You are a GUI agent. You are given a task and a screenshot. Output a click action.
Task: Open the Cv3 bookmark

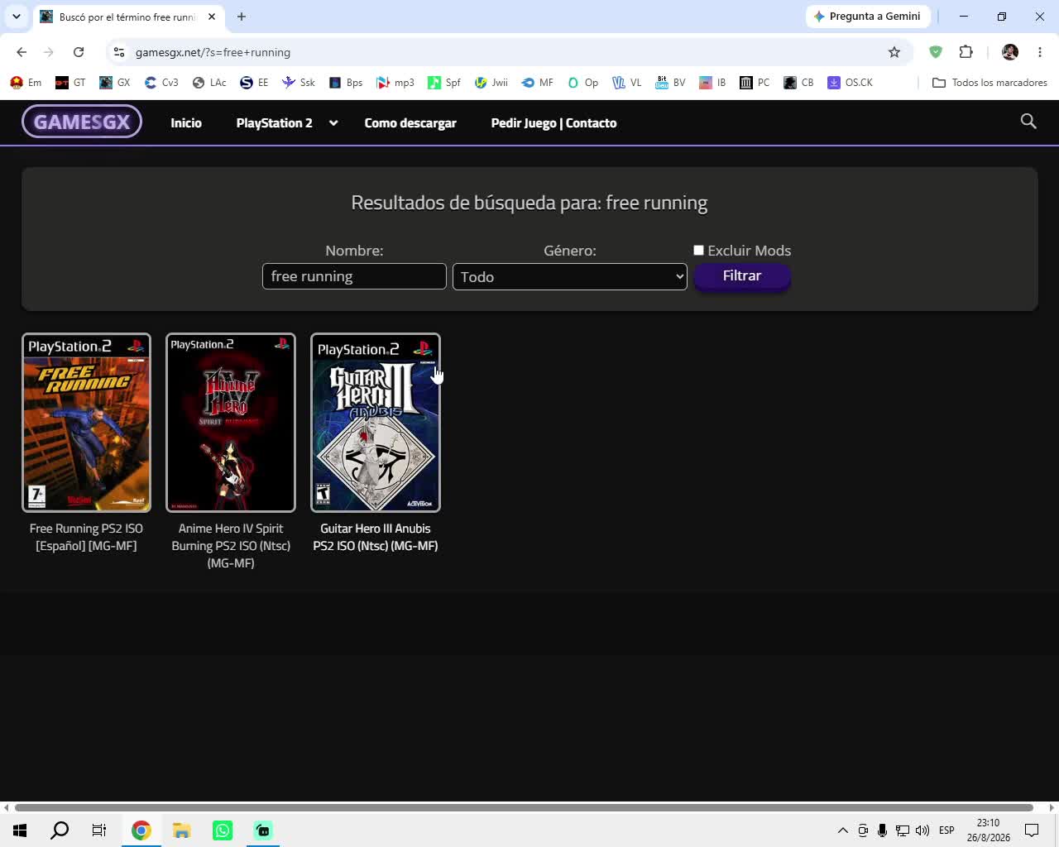tap(161, 83)
